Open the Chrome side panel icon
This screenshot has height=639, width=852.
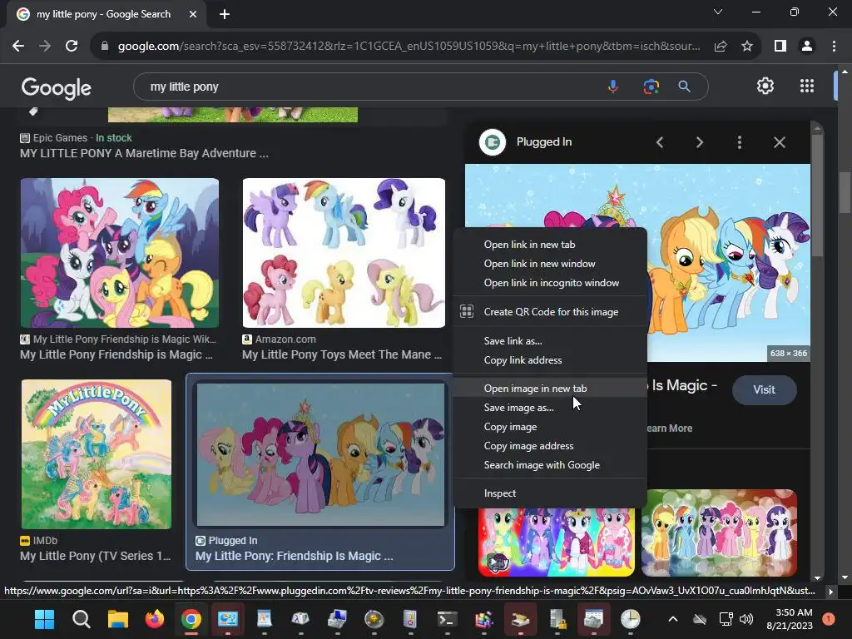pos(780,47)
